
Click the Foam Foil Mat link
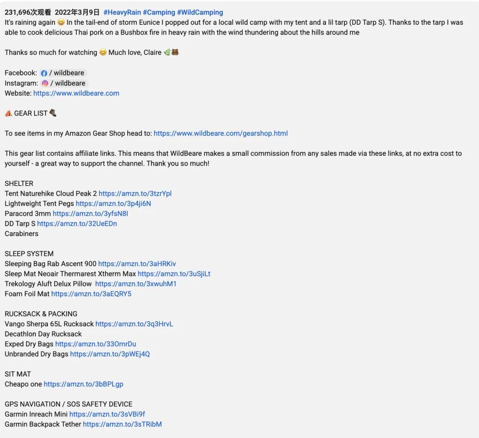(91, 294)
